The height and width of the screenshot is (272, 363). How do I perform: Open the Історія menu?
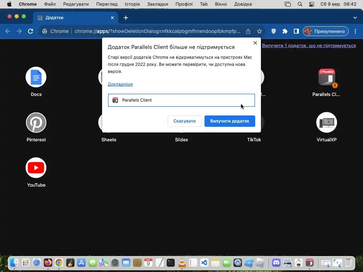[132, 4]
